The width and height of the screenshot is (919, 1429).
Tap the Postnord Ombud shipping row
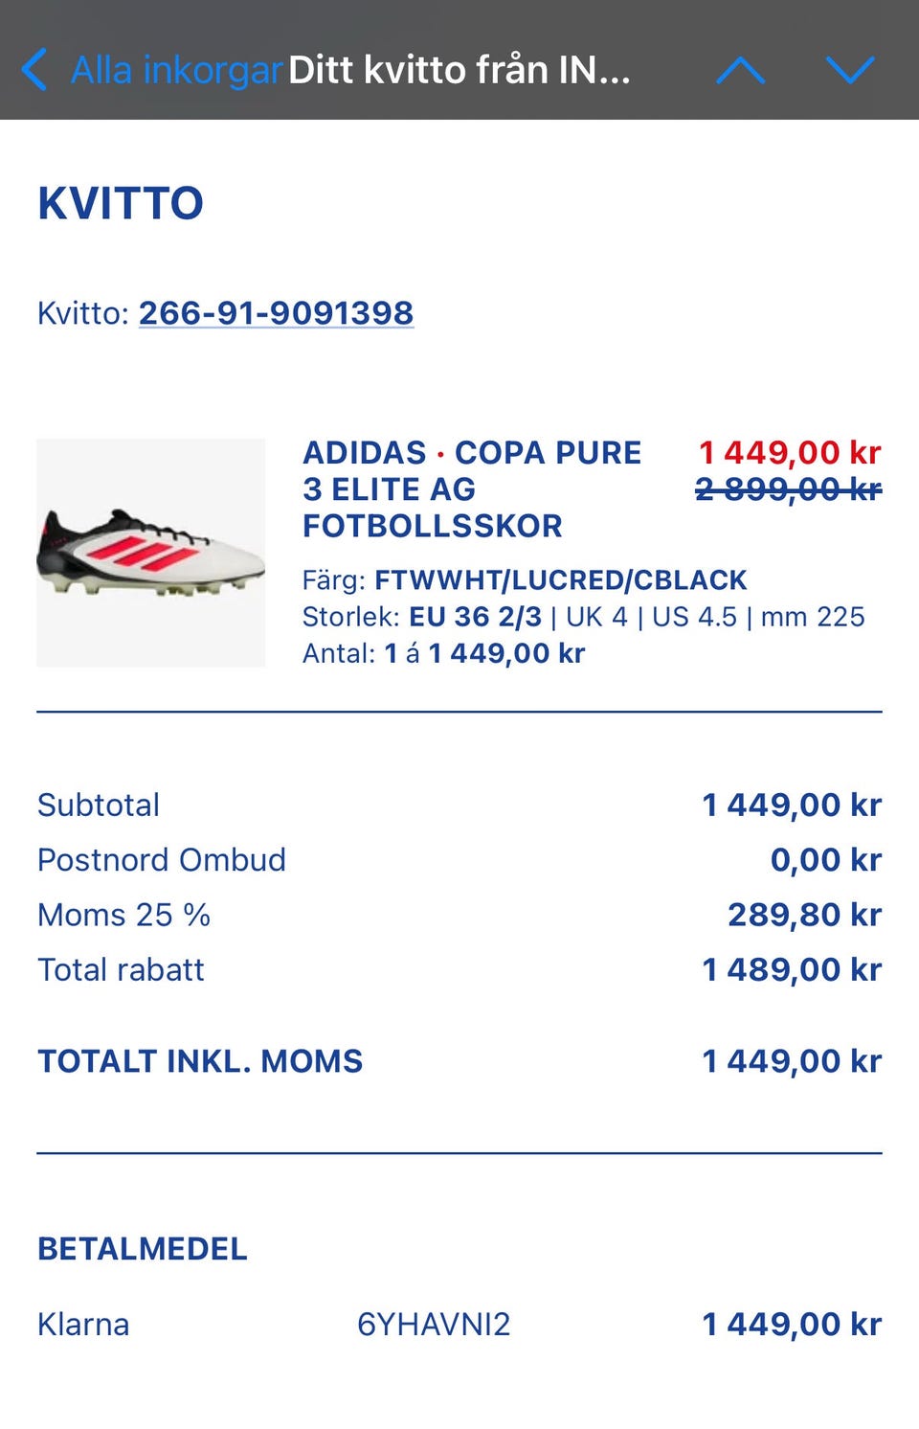[x=162, y=860]
